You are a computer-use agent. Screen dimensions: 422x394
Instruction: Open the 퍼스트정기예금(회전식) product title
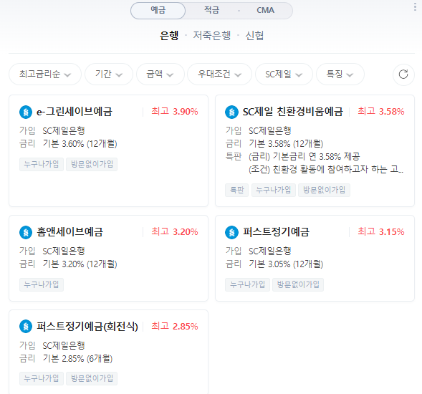(x=87, y=327)
